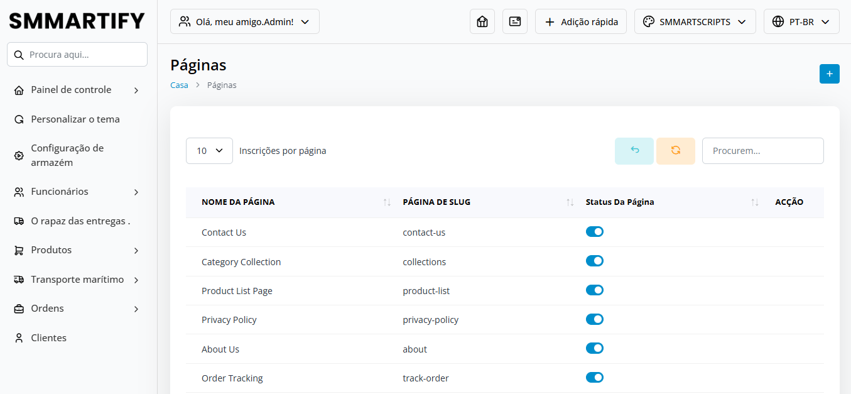Open the PT-BR language dropdown
851x394 pixels.
[801, 21]
